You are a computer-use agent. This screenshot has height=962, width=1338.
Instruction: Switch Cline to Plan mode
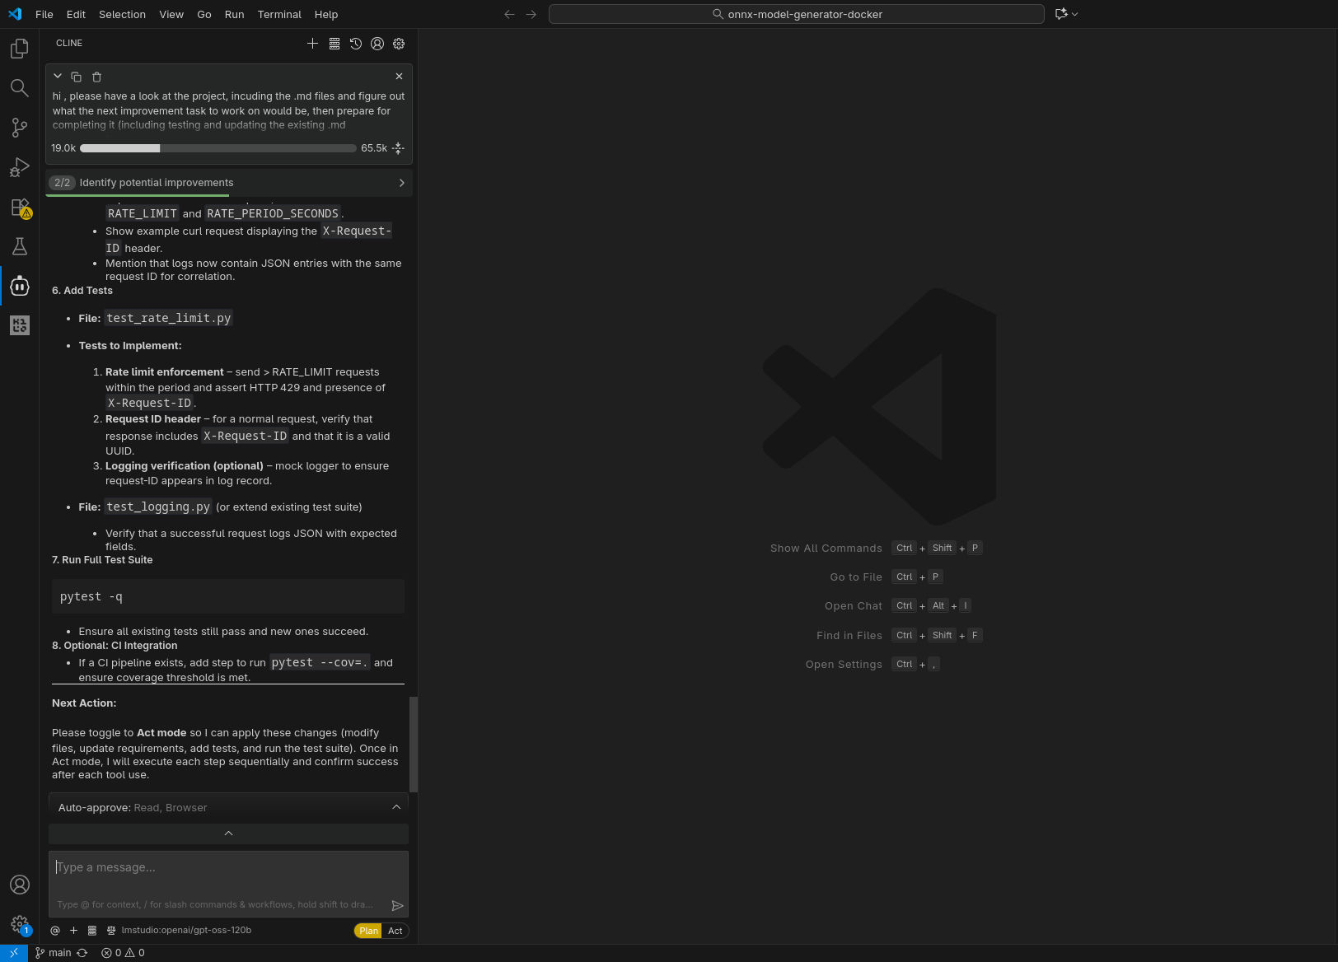tap(368, 931)
